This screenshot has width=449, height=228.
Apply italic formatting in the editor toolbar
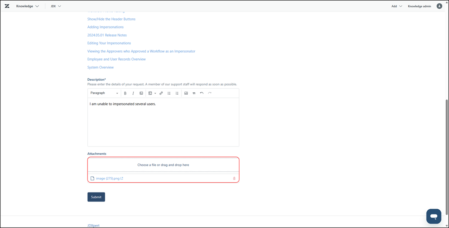click(x=133, y=93)
